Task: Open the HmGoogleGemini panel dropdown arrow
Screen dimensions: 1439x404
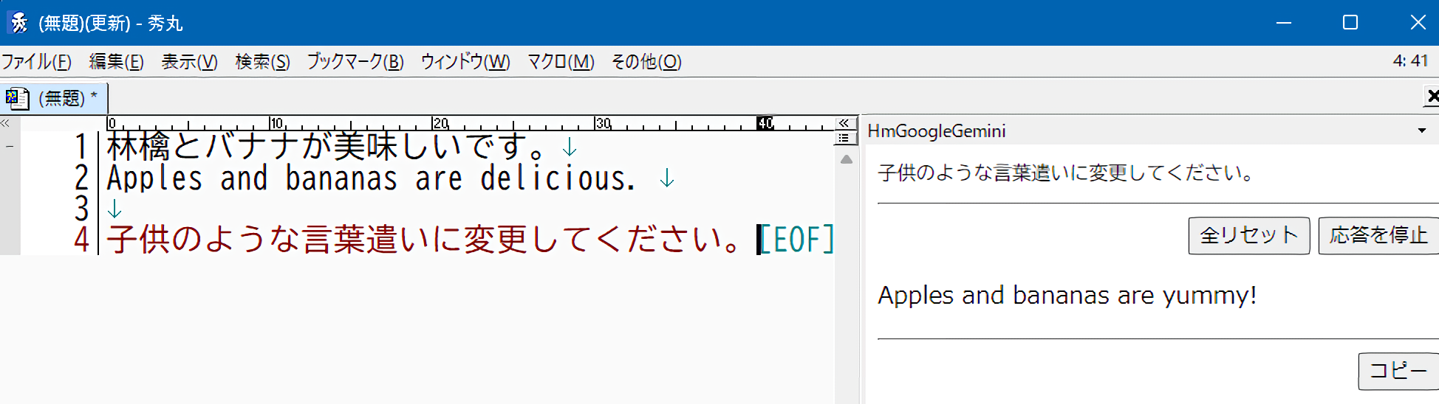Action: click(x=1422, y=131)
